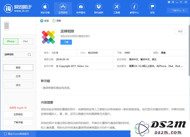The width and height of the screenshot is (190, 137).
Task: Open the skin shirt icon in title bar
Action: (169, 2)
